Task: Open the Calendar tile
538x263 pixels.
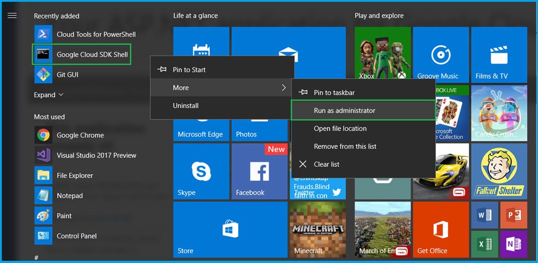Action: tap(201, 41)
